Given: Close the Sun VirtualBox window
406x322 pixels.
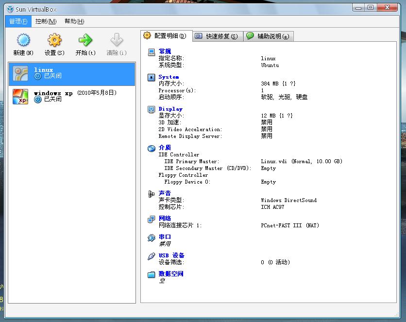Looking at the screenshot, I should click(387, 7).
